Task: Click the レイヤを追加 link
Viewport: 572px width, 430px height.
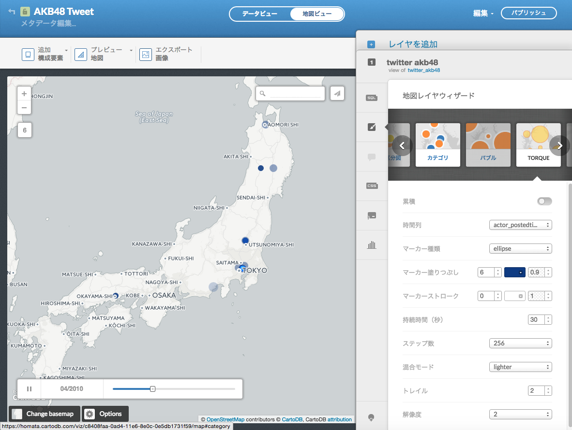Action: pyautogui.click(x=413, y=44)
